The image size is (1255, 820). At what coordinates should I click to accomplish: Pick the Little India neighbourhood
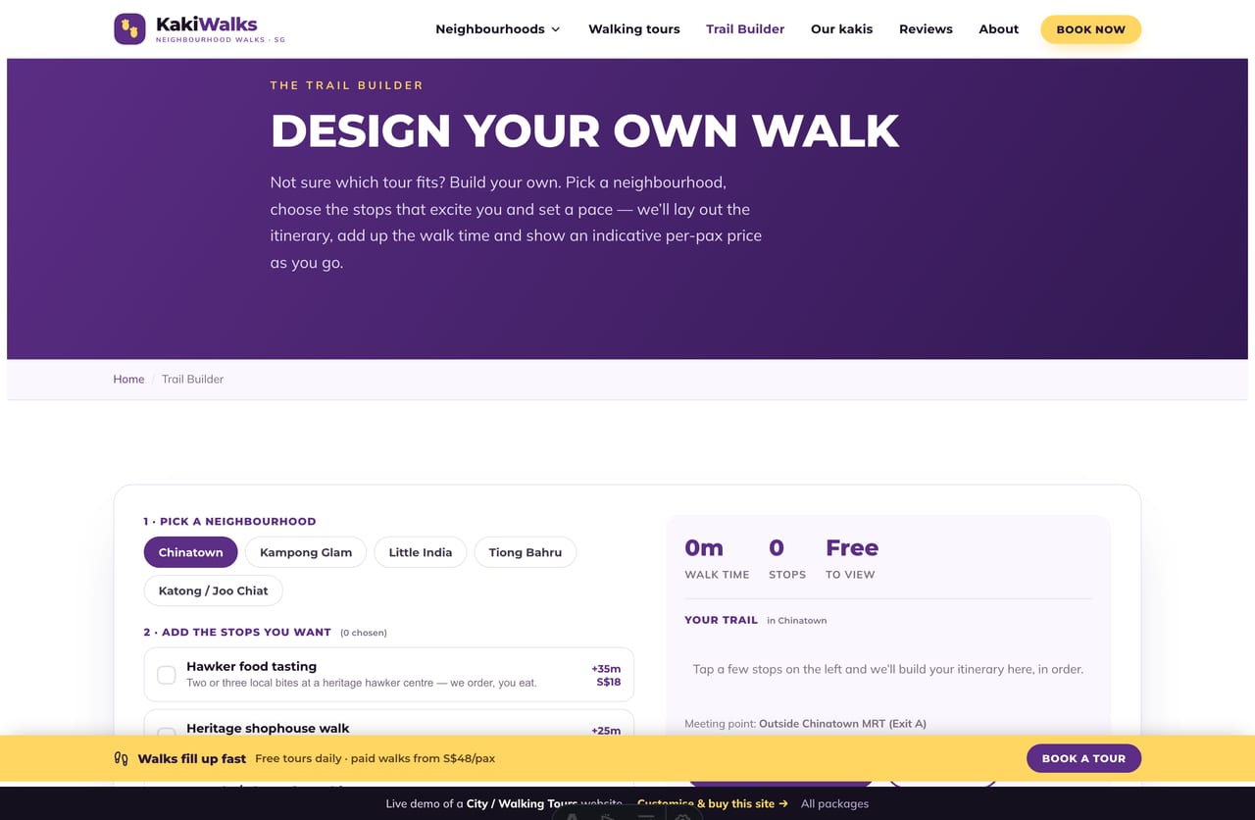(421, 552)
